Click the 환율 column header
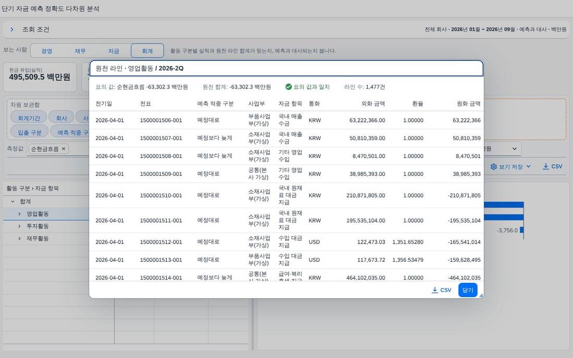This screenshot has width=573, height=358. (x=418, y=104)
